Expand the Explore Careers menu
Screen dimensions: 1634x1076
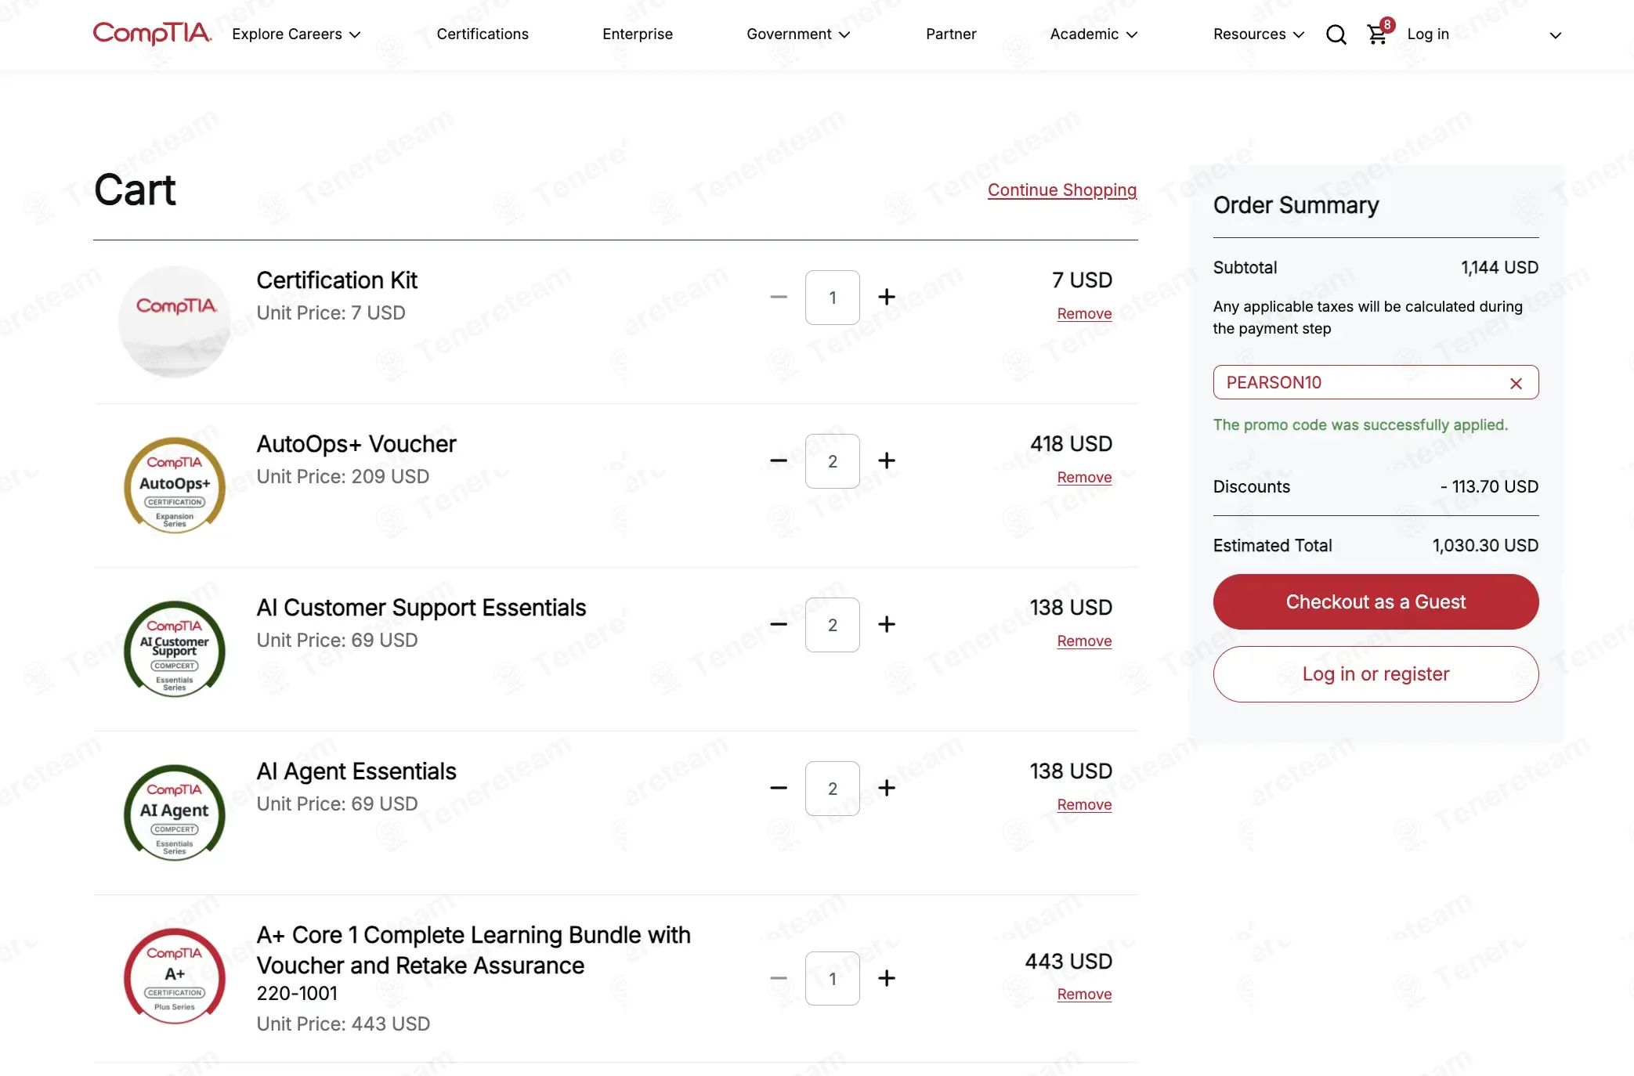[296, 34]
